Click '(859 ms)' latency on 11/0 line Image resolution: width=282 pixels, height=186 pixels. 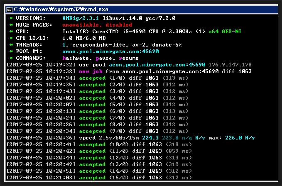click(x=179, y=151)
